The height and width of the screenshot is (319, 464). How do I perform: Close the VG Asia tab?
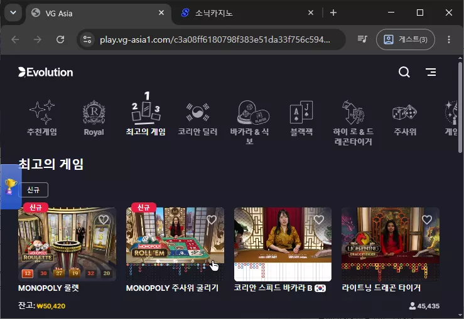[161, 13]
